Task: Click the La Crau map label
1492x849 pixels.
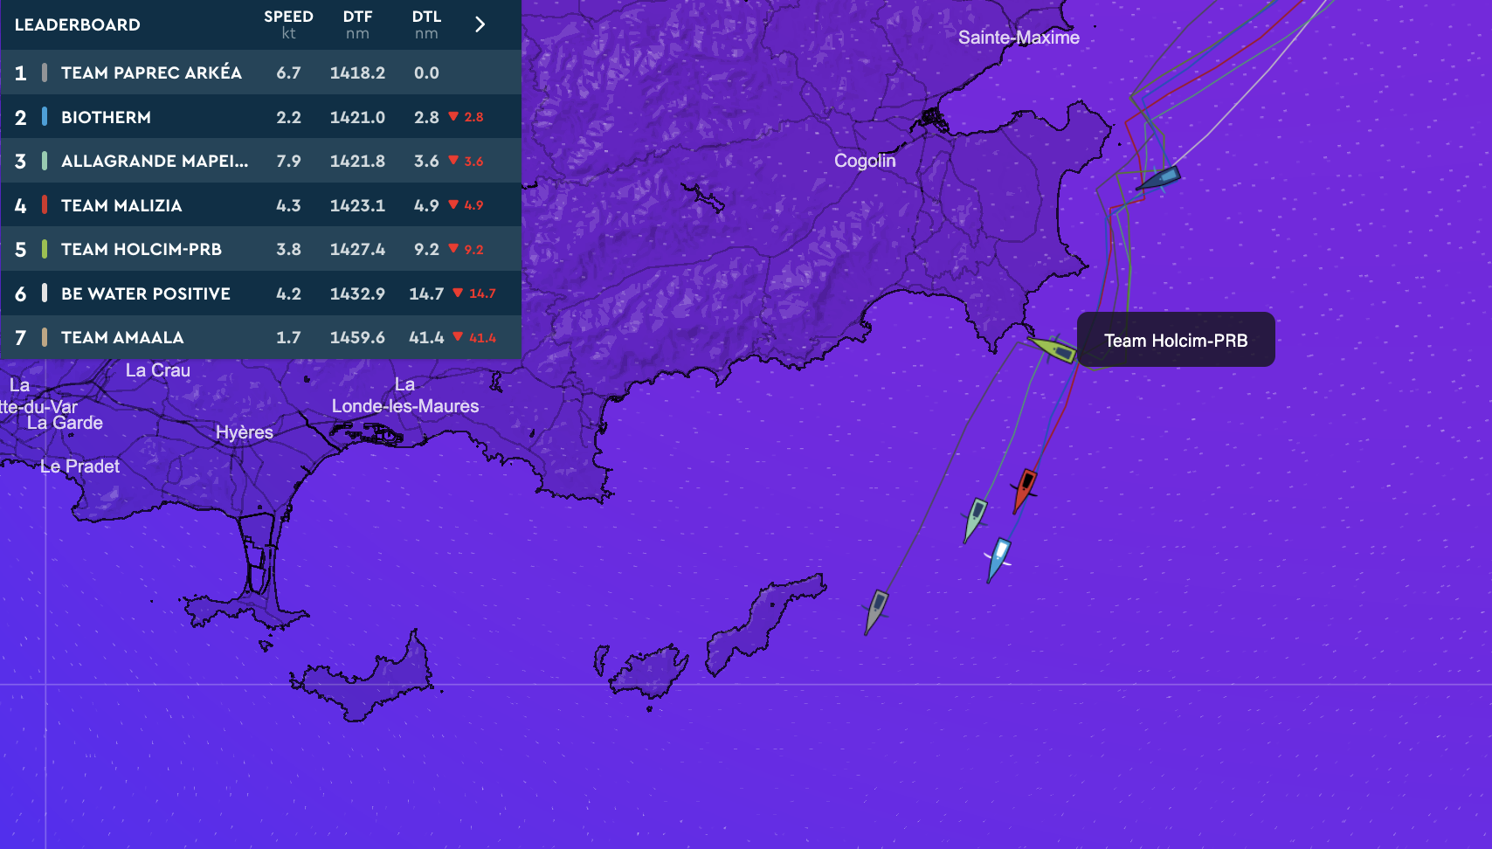Action: click(x=158, y=370)
